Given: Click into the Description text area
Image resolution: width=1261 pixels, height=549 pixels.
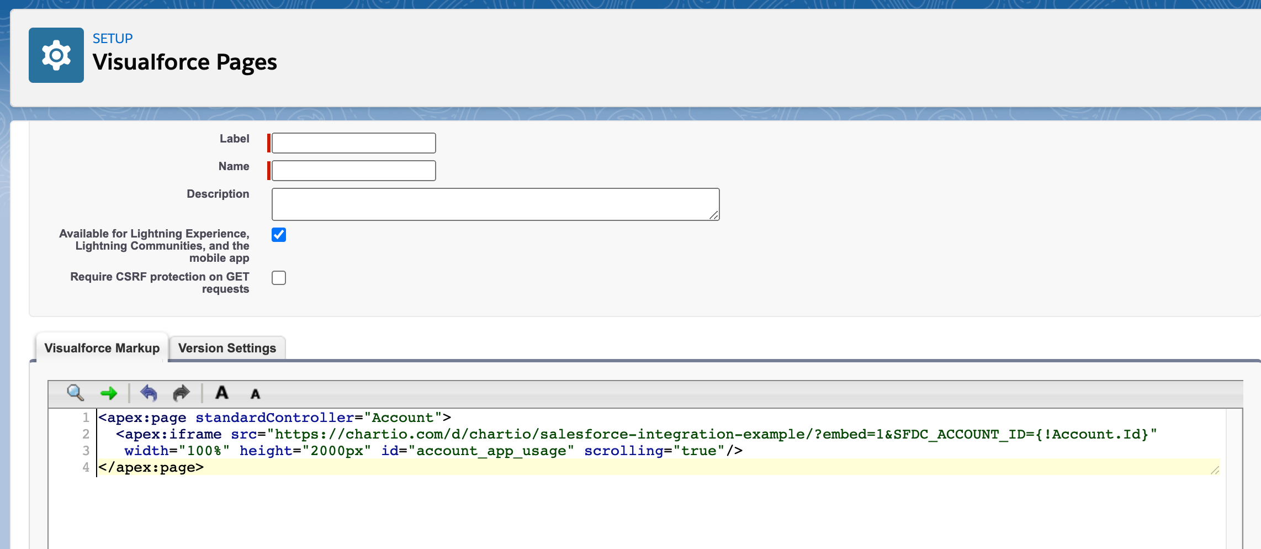Looking at the screenshot, I should (496, 204).
